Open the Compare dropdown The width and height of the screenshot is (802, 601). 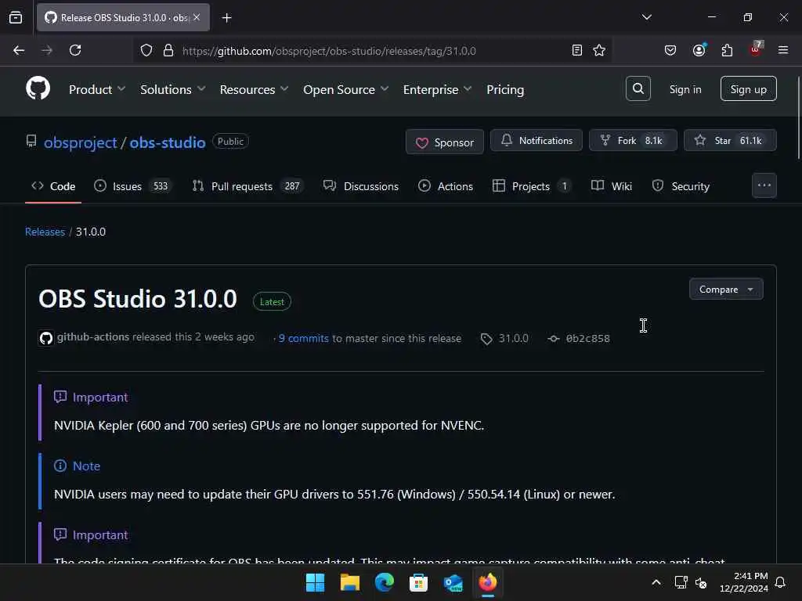click(726, 290)
